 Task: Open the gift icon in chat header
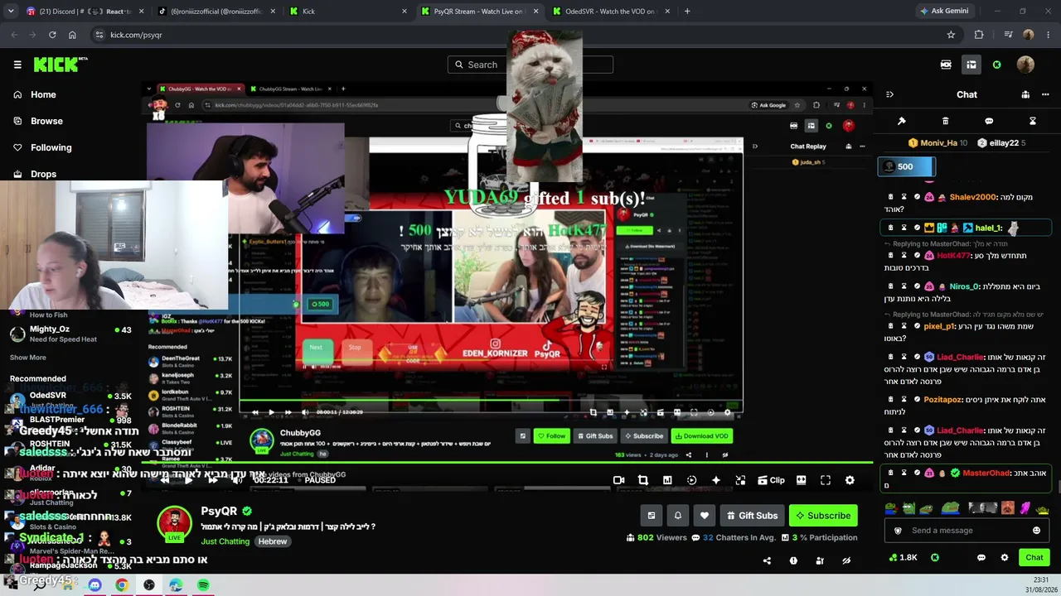click(1025, 94)
